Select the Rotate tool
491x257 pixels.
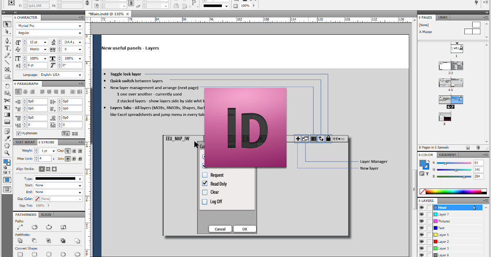[x=7, y=86]
